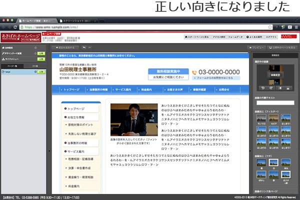Flip the selected image horizontally

click(x=280, y=88)
